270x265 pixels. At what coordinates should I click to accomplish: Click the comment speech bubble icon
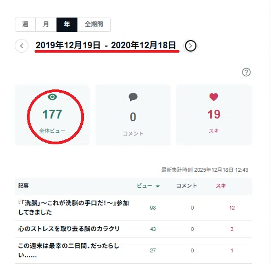point(133,97)
